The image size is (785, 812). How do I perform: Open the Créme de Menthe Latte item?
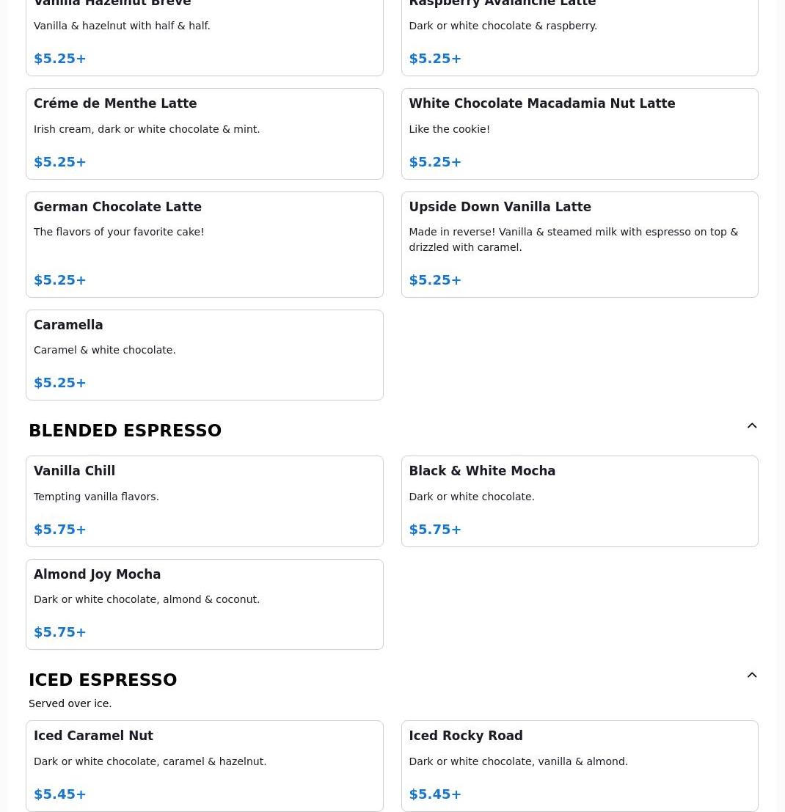(204, 133)
